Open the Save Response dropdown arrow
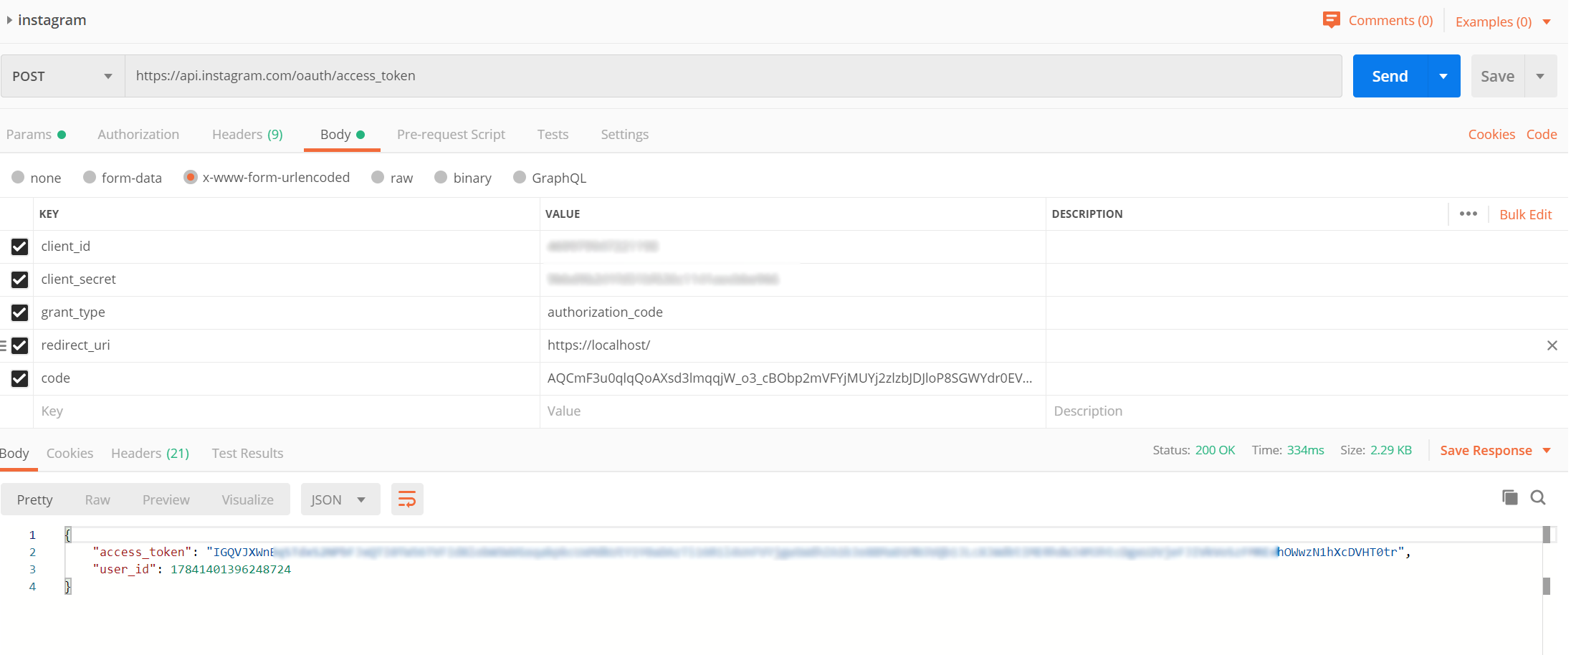 click(x=1547, y=451)
